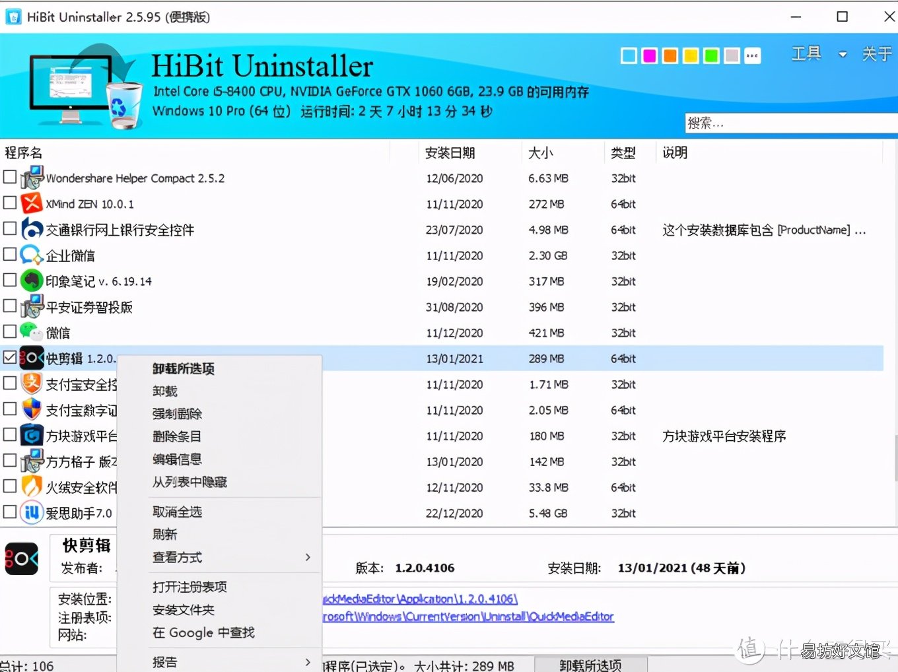The height and width of the screenshot is (672, 898).
Task: Open the 工具 dropdown arrow
Action: 843,55
